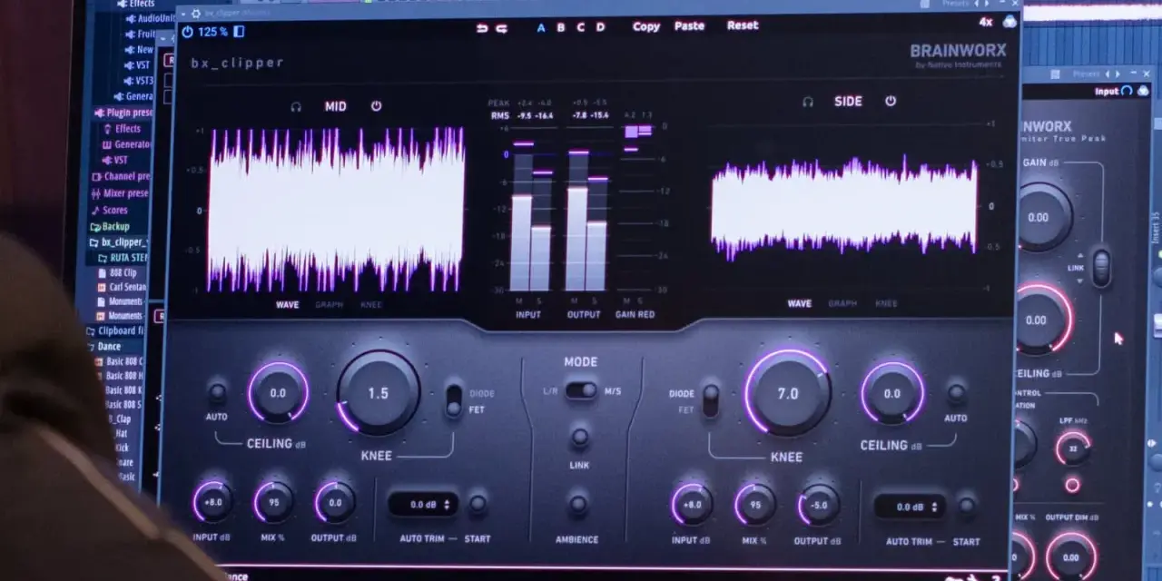Toggle SIDE auto trim START button
The height and width of the screenshot is (581, 1162).
967,506
